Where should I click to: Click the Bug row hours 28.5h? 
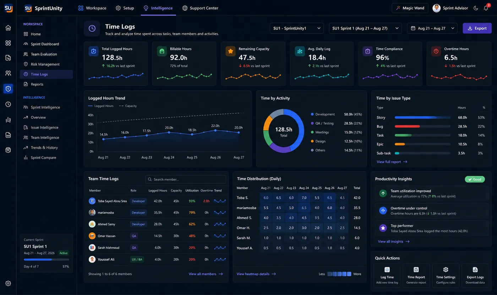pyautogui.click(x=462, y=126)
